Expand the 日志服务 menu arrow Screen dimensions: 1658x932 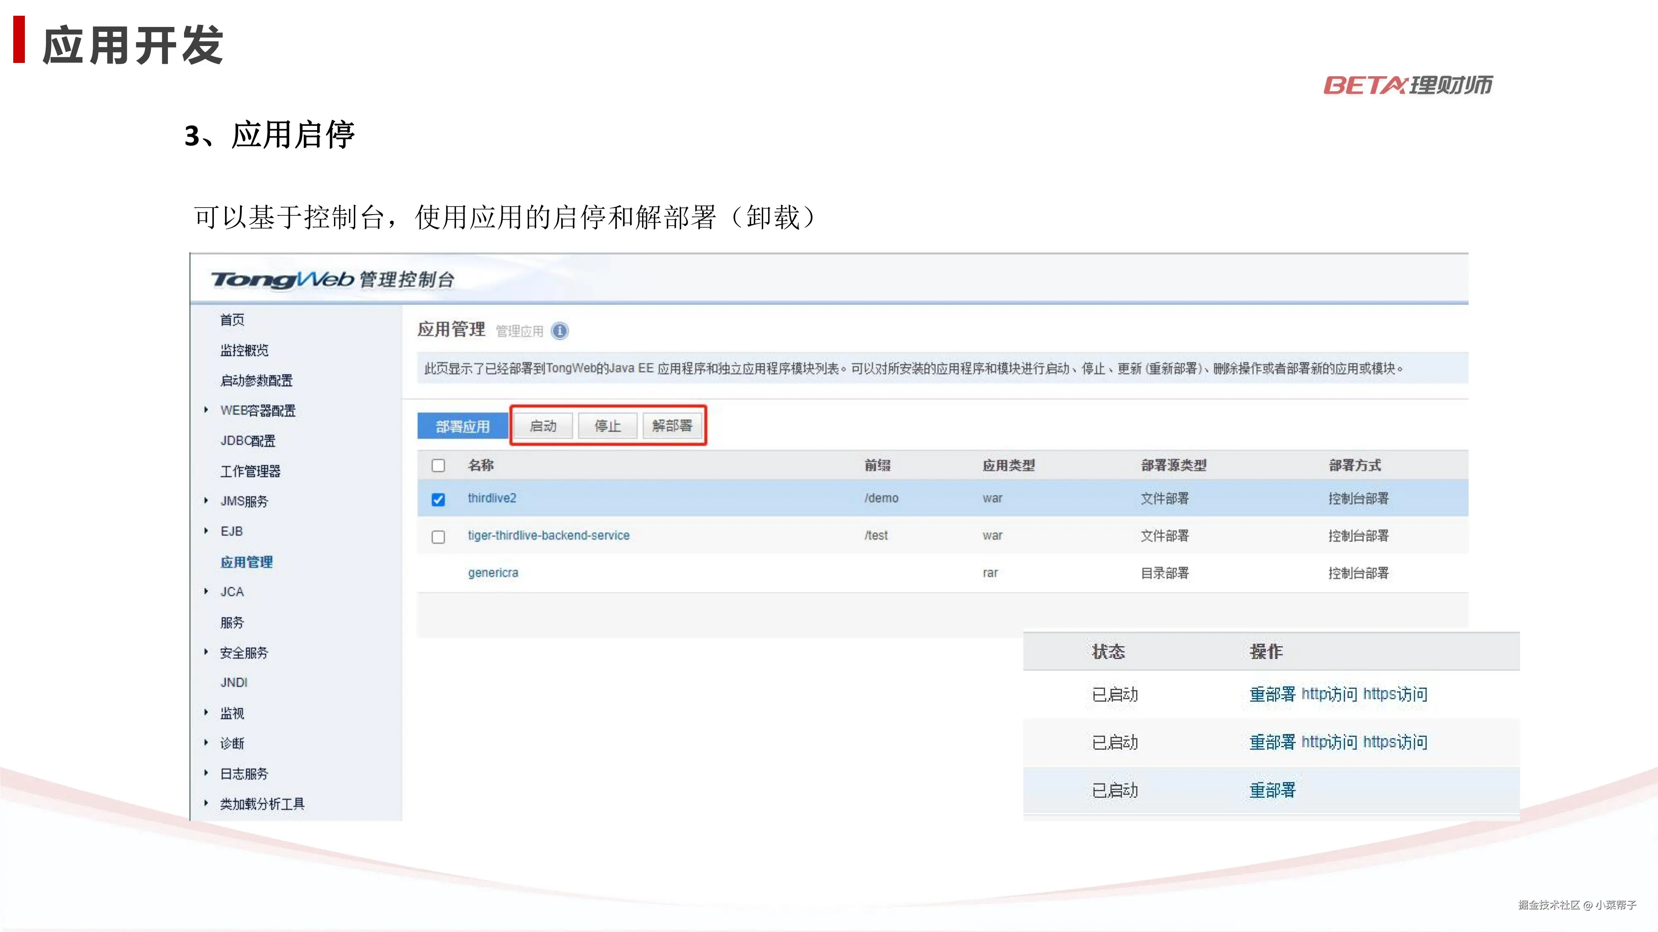pos(206,773)
